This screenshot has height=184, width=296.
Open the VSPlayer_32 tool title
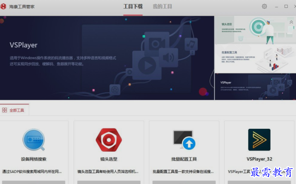(259, 159)
